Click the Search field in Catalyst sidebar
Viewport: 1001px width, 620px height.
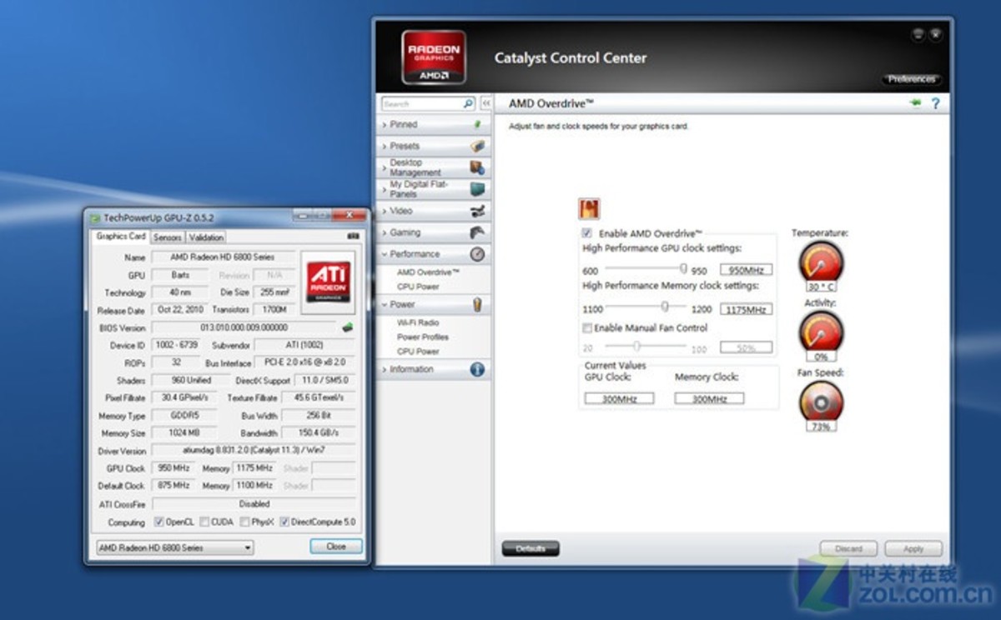coord(422,104)
